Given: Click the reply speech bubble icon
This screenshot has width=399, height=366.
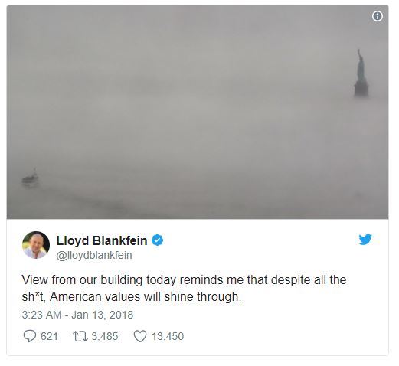Looking at the screenshot, I should 30,336.
